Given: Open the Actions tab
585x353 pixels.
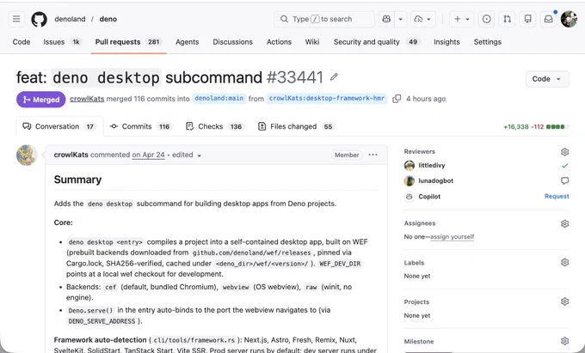Looking at the screenshot, I should tap(279, 42).
